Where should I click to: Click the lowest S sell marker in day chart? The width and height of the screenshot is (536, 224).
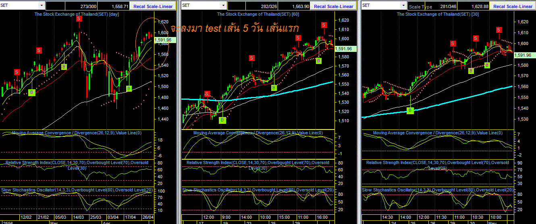(x=17, y=72)
